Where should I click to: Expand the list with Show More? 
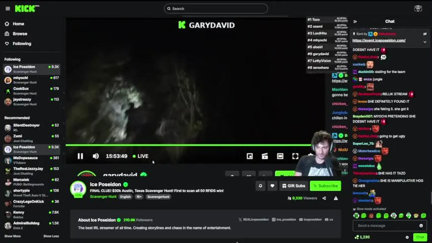point(13,236)
